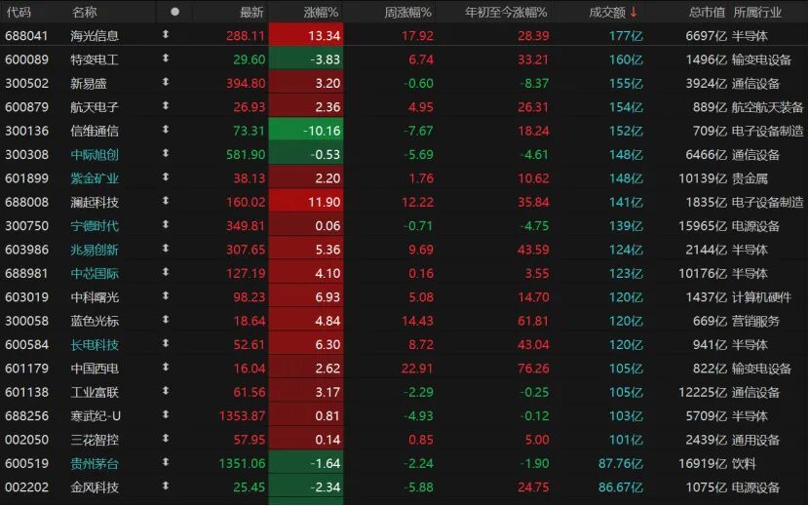
Task: Sort by 最新 price column header
Action: 251,12
